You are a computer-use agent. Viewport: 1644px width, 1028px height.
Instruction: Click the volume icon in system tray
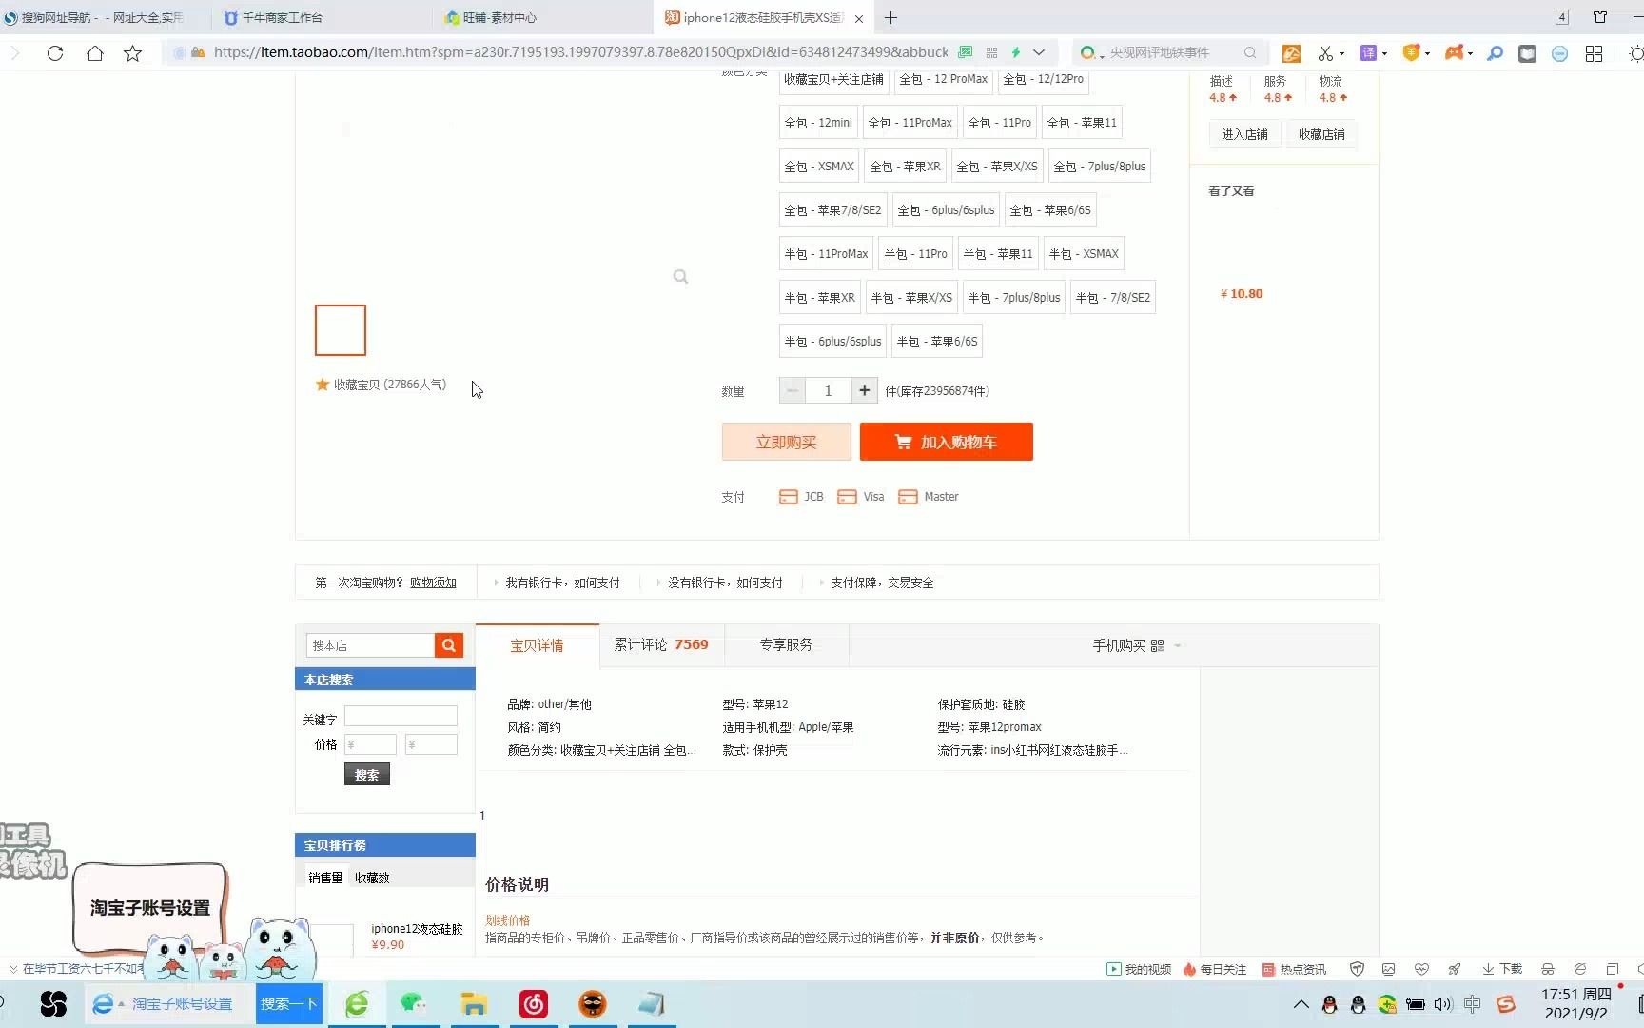1443,1004
